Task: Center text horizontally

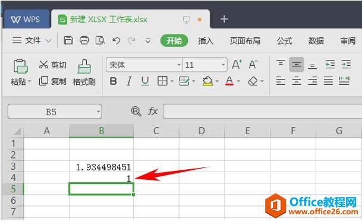Action: (297, 81)
